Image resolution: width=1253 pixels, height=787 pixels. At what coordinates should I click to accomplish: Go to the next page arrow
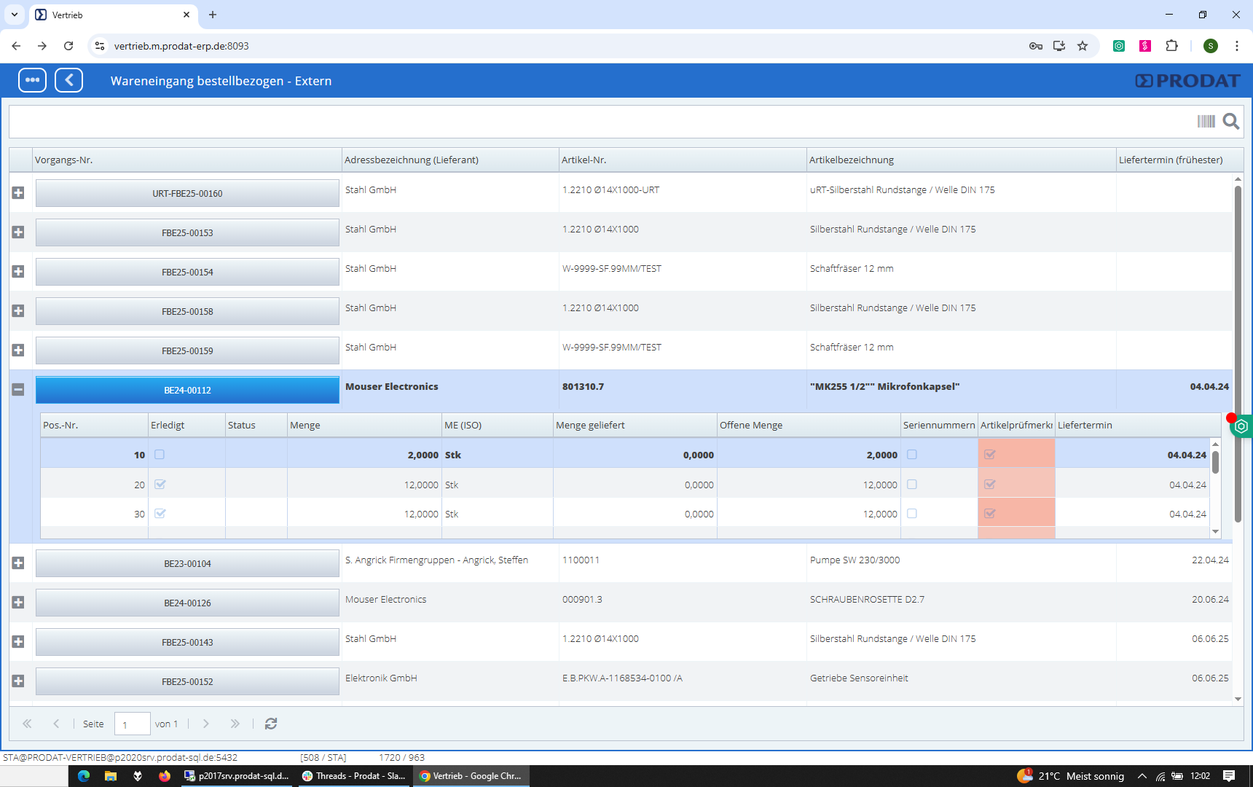(x=206, y=724)
